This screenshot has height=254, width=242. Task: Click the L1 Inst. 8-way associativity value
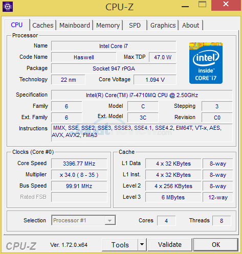(218, 175)
